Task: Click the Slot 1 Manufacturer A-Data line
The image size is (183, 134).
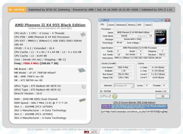Action: coord(40,110)
